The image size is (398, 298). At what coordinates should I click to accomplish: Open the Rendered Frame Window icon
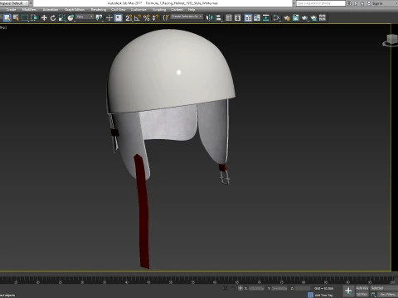click(295, 18)
